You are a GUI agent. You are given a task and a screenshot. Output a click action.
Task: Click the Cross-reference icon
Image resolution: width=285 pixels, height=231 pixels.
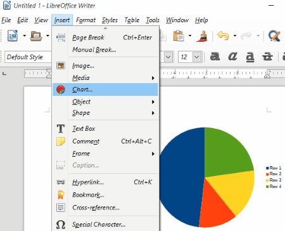61,208
